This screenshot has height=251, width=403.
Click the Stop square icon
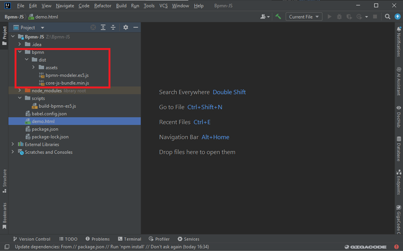[x=375, y=17]
